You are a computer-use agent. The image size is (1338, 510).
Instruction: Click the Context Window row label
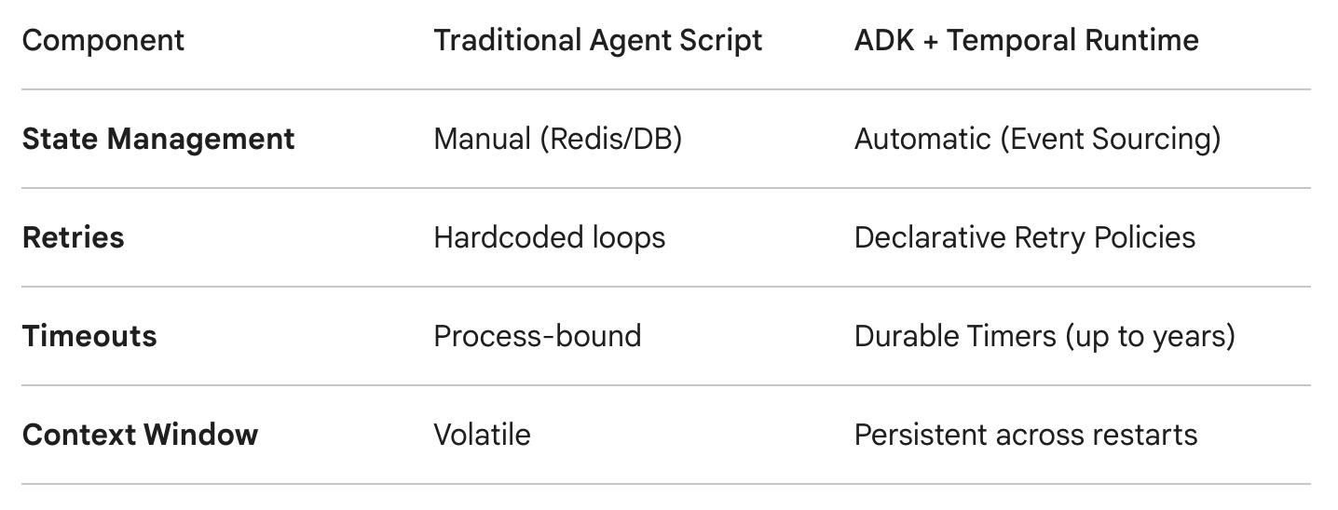coord(140,435)
